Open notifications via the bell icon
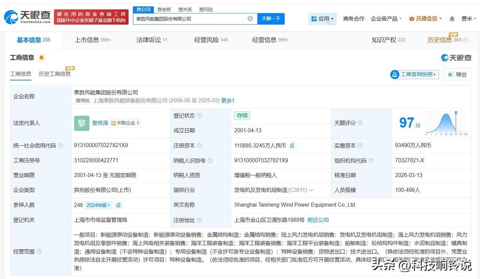 click(x=452, y=19)
